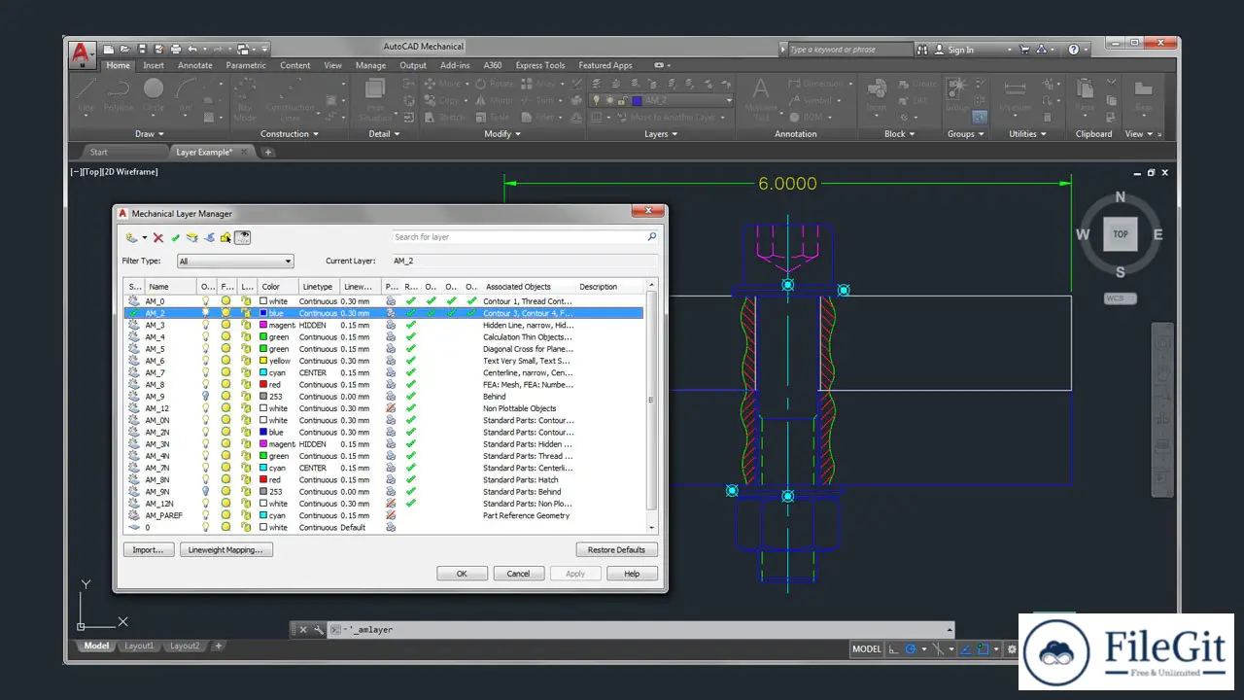This screenshot has width=1244, height=700.
Task: Expand the Layers panel dropdown
Action: point(662,134)
